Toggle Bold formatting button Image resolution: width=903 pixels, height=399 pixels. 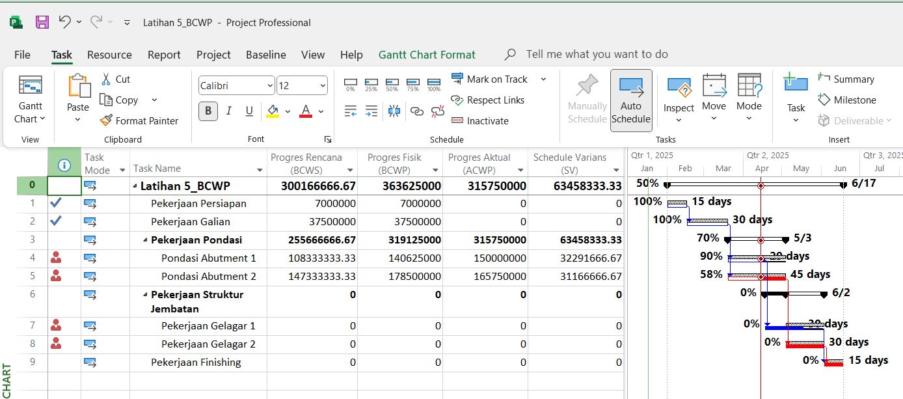tap(208, 111)
